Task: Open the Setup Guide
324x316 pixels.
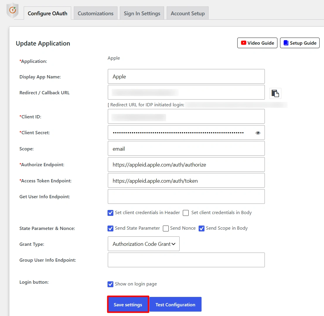Action: pyautogui.click(x=300, y=43)
